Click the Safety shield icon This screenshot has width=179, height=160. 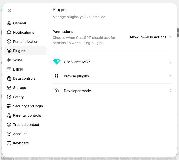tap(9, 97)
